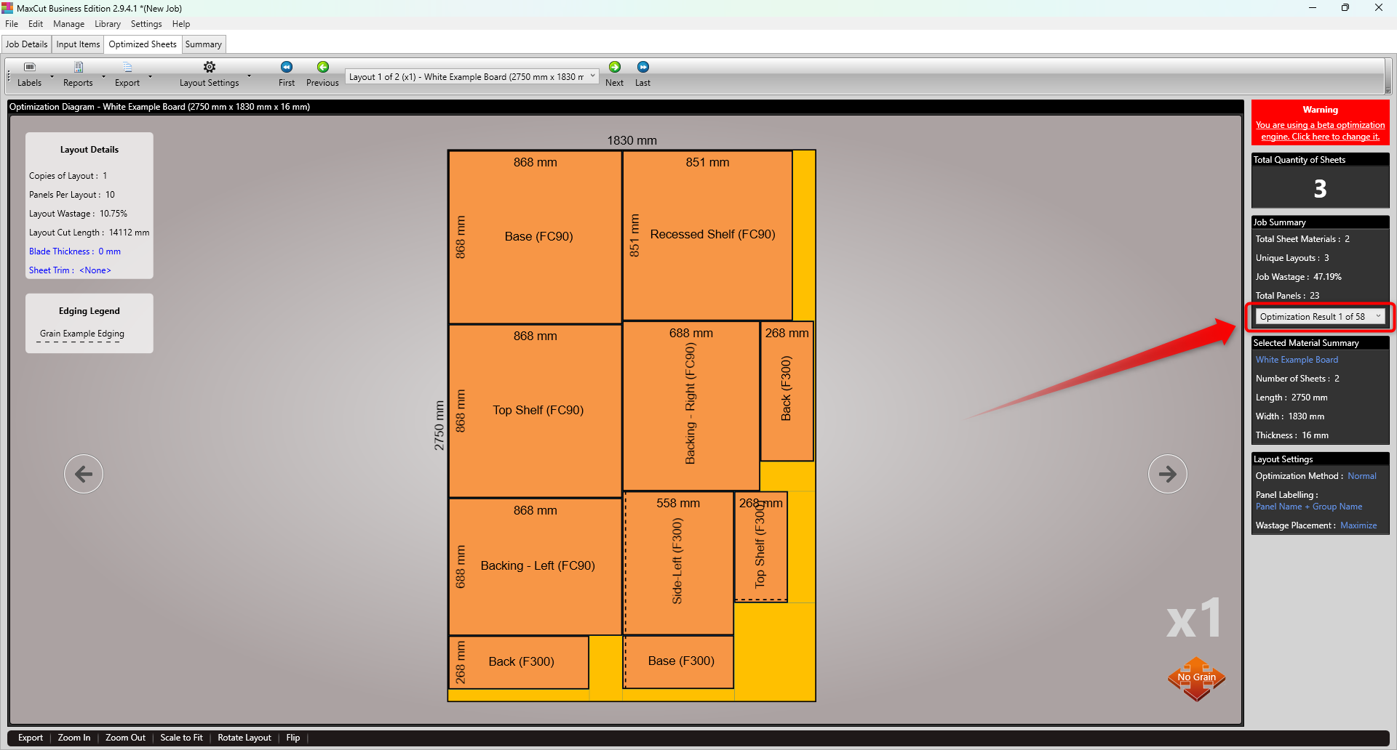Click the Reports toolbar icon
Screen dimensions: 1397x750
point(78,68)
